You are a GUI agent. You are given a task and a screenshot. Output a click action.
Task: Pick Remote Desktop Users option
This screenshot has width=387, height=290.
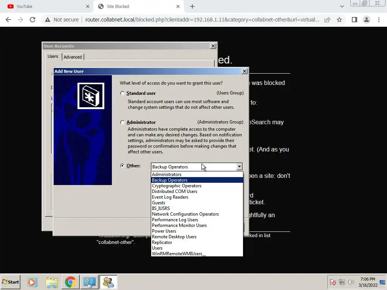[x=197, y=237]
